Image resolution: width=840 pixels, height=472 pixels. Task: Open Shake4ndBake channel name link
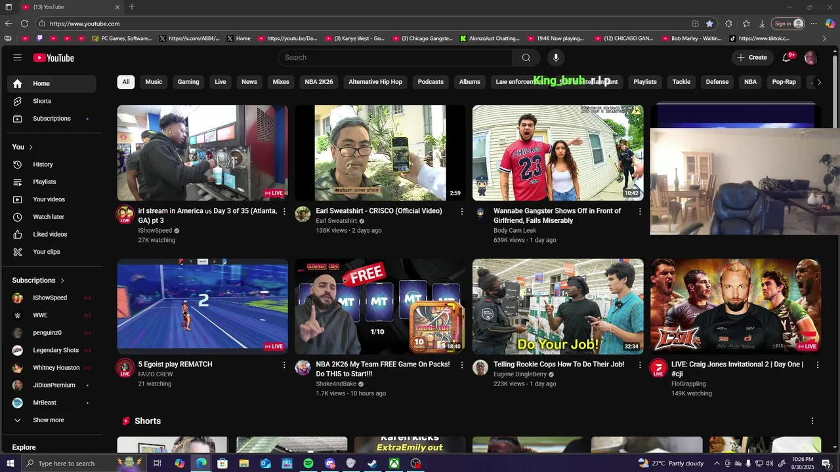pos(336,384)
